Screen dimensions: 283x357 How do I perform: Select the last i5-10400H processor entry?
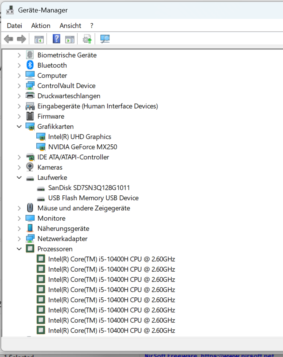pos(112,330)
